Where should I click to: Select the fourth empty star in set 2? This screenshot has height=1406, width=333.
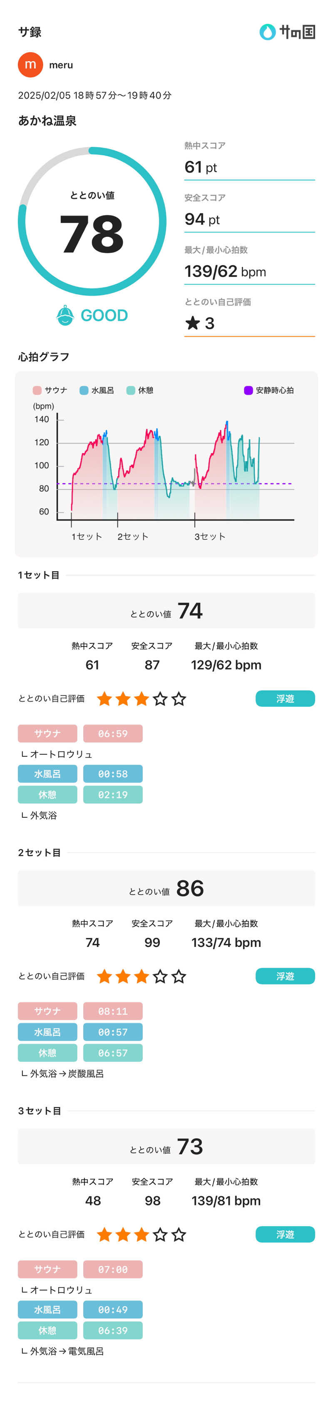[160, 977]
